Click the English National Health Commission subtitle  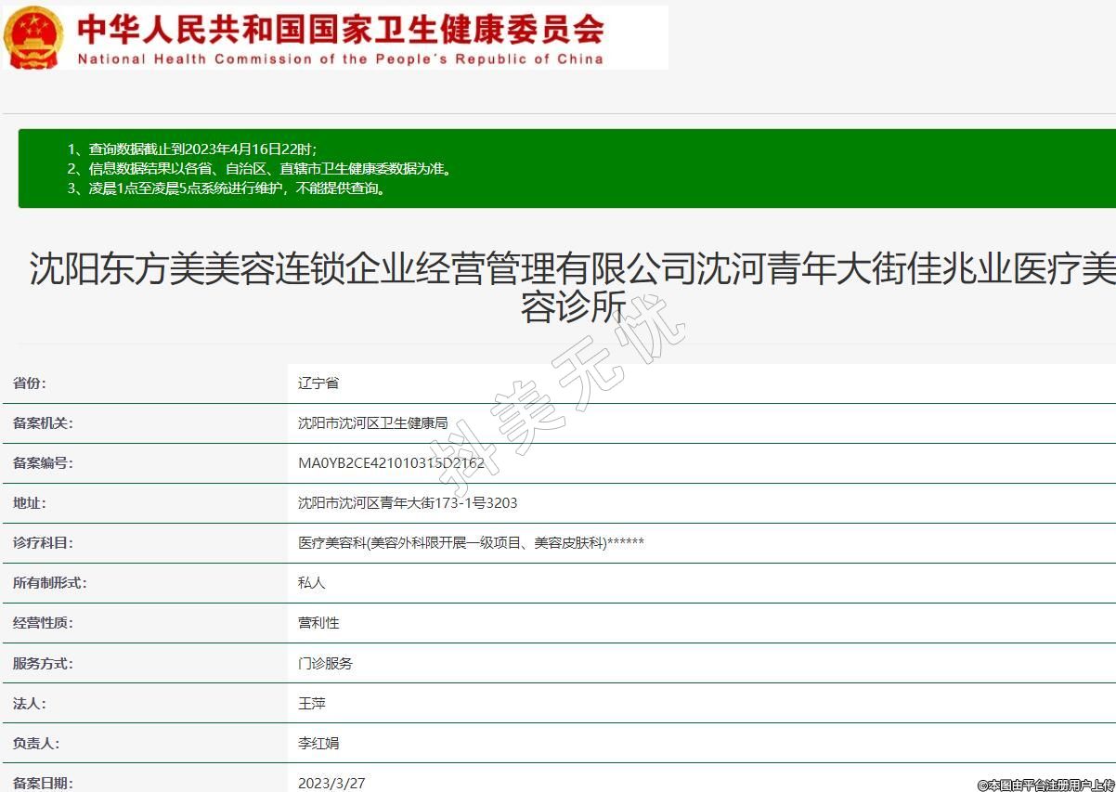pos(340,59)
